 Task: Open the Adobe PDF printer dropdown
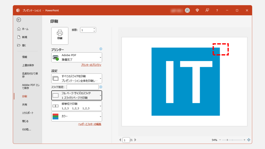click(x=77, y=57)
